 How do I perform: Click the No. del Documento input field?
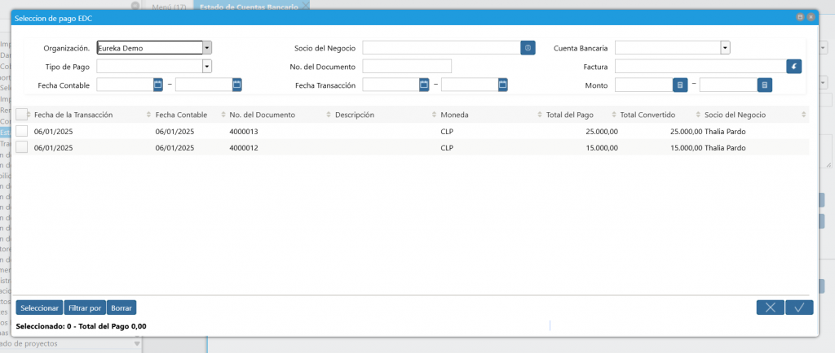tap(407, 67)
